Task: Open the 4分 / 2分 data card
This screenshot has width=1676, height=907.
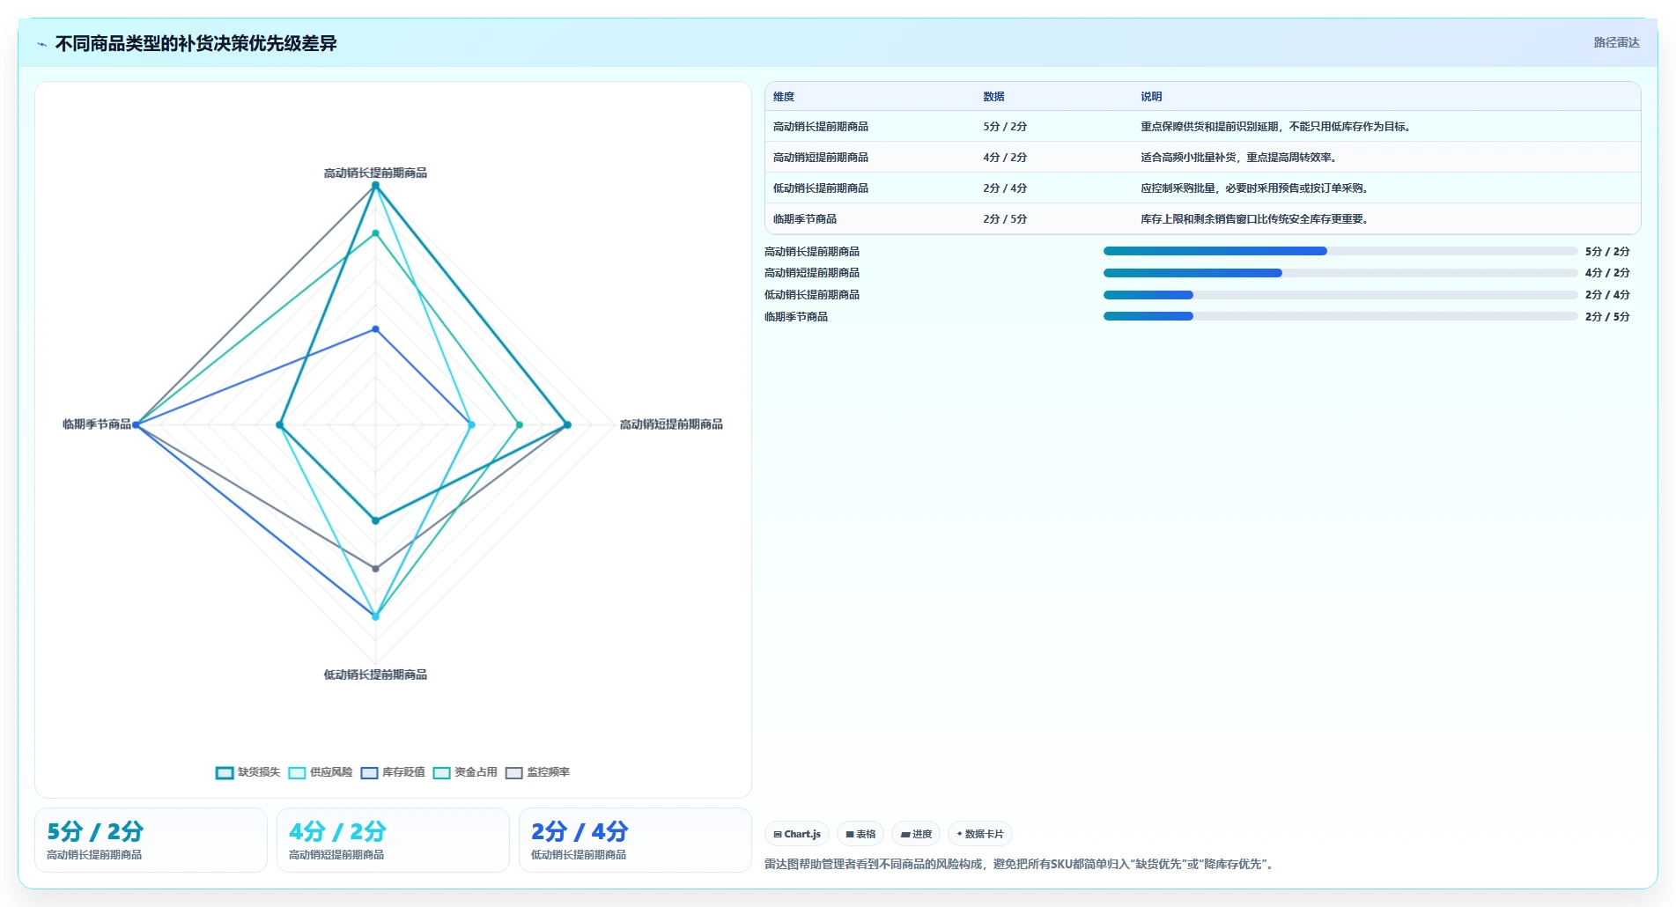Action: point(393,840)
